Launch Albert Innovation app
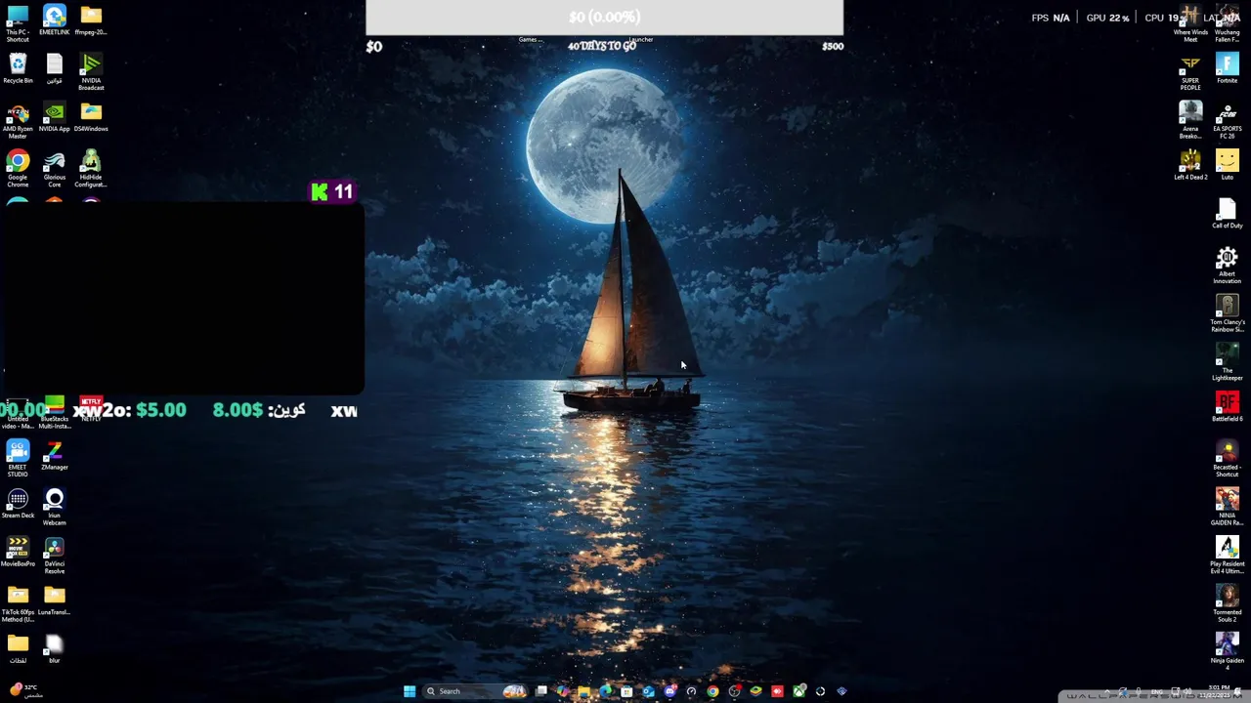Image resolution: width=1251 pixels, height=703 pixels. pyautogui.click(x=1227, y=266)
